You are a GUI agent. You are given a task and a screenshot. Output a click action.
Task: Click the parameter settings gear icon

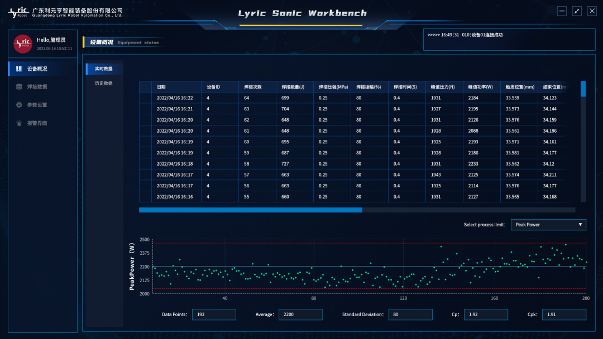pos(19,105)
